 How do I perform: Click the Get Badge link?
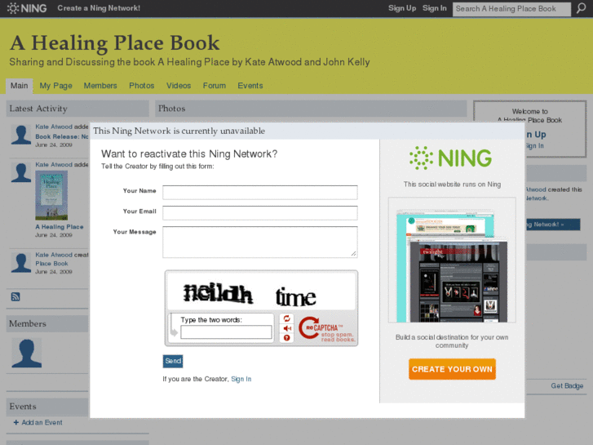tap(567, 385)
